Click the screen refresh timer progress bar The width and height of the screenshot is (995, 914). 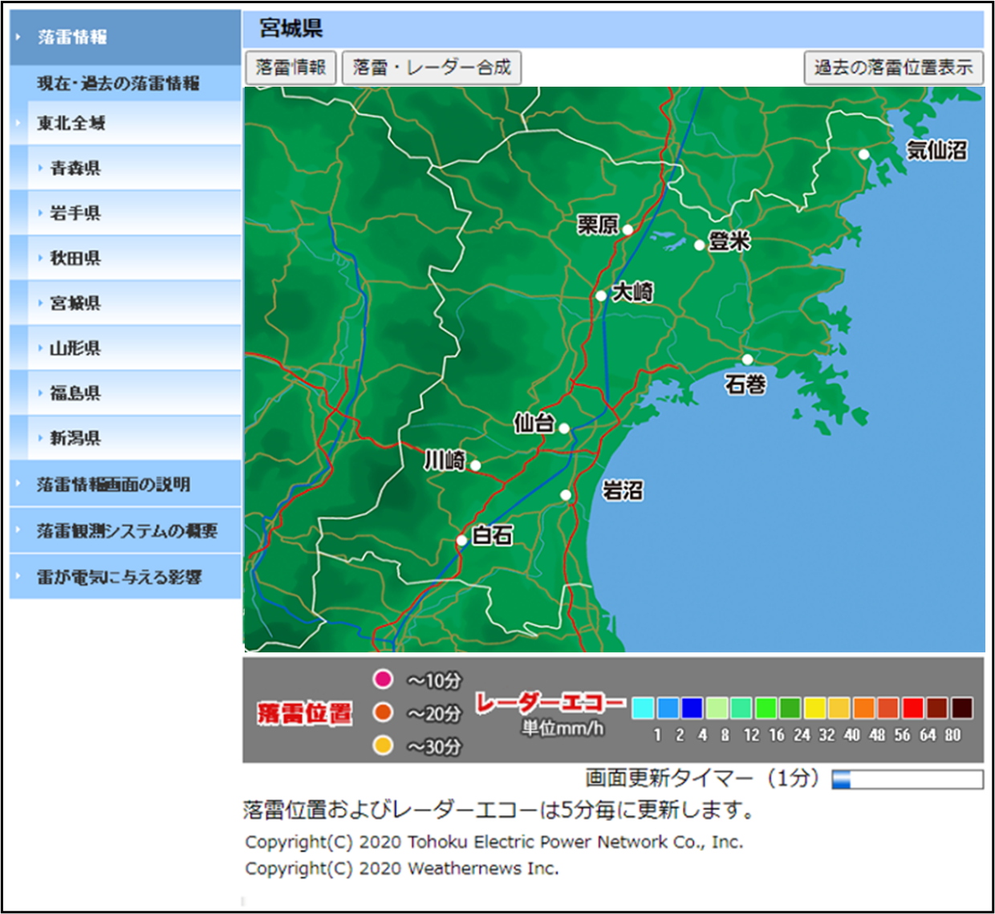(x=908, y=779)
